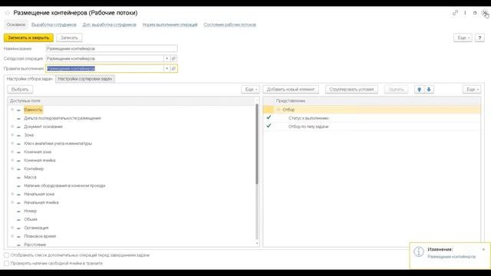Image resolution: width=491 pixels, height=276 pixels.
Task: Copy a link with the chain icon
Action: (x=455, y=13)
